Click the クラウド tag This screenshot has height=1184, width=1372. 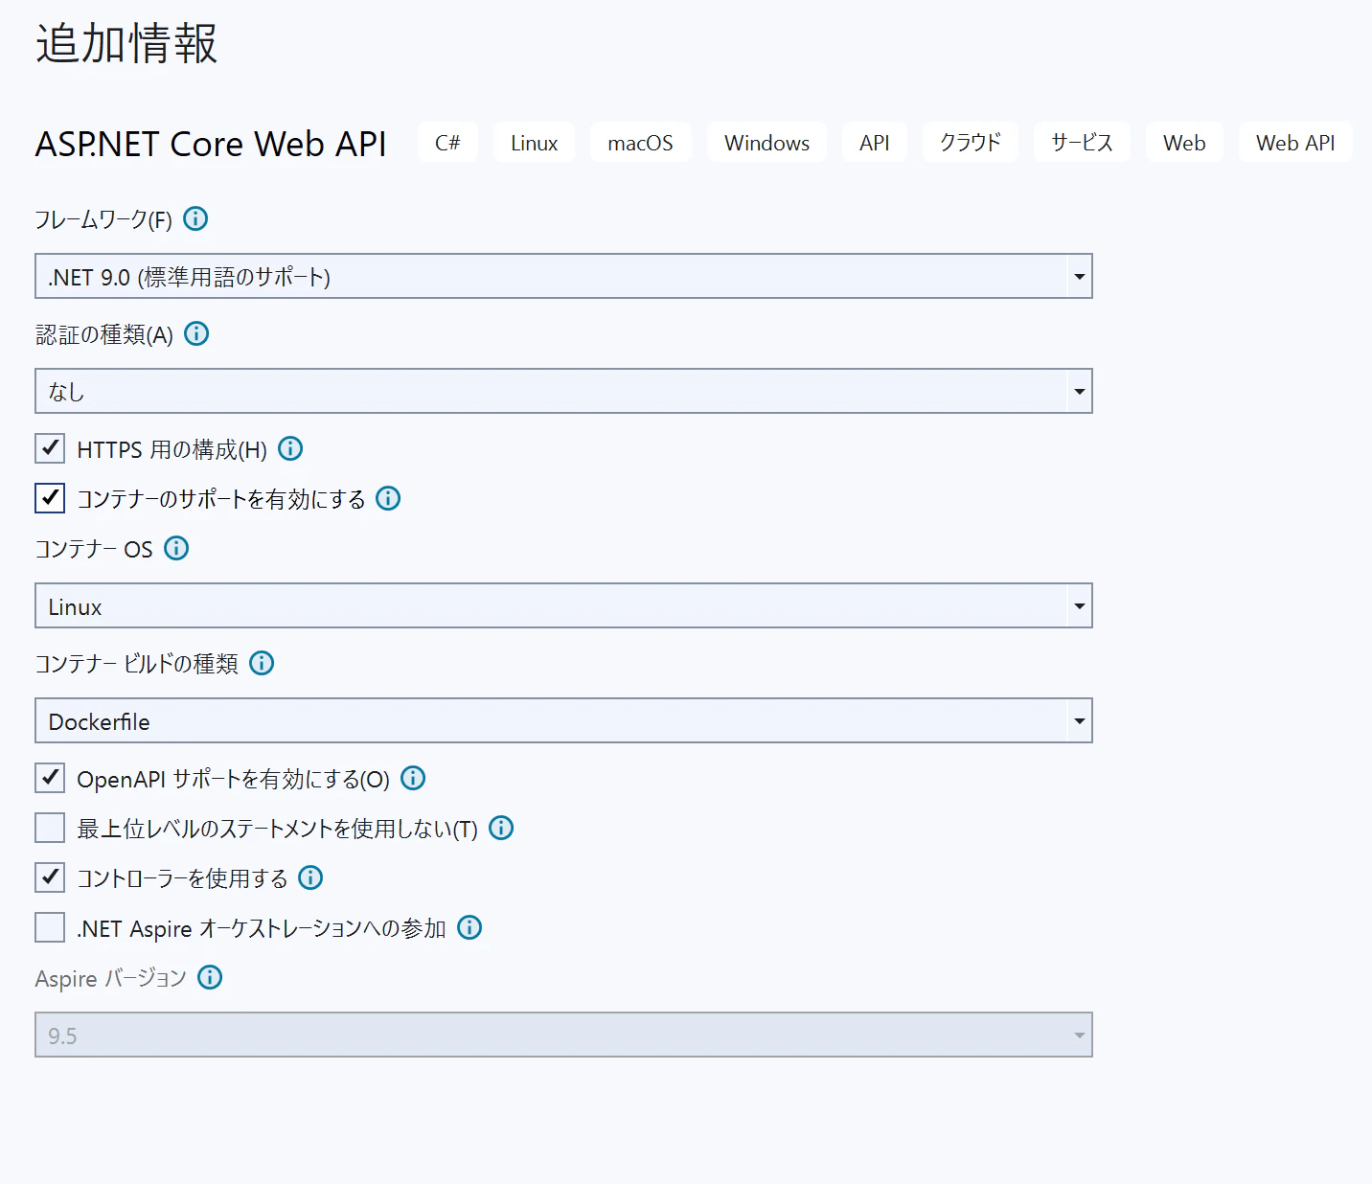coord(971,143)
